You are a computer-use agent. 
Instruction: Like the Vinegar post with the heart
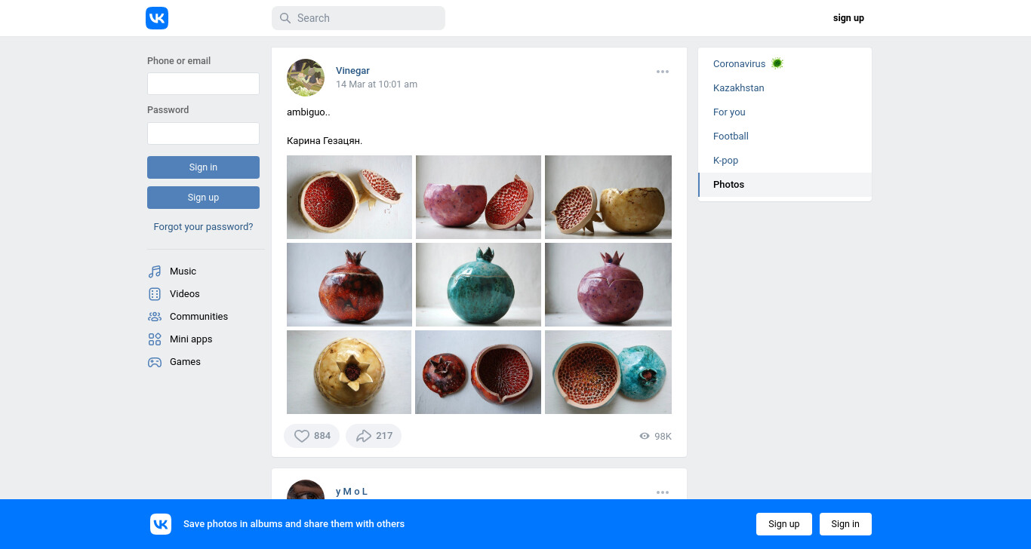(312, 436)
